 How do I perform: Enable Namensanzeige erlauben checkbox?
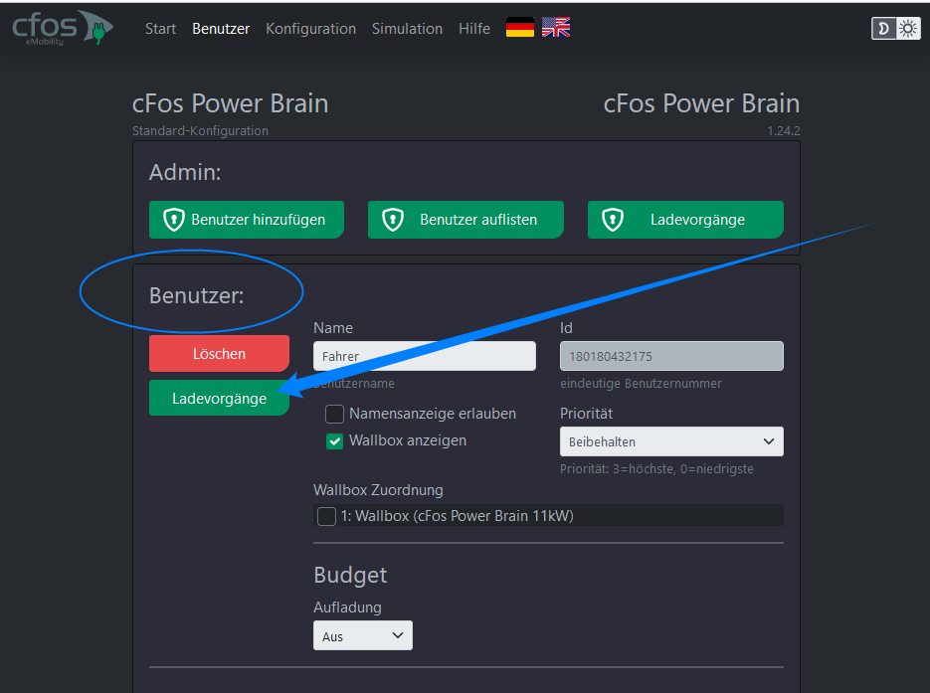click(x=334, y=414)
